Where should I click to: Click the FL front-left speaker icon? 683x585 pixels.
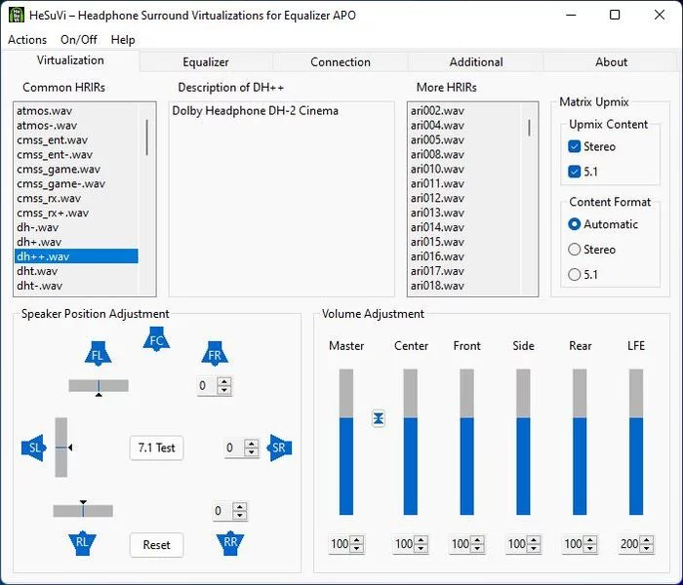point(98,355)
